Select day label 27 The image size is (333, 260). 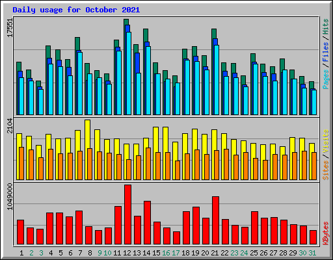coord(273,253)
